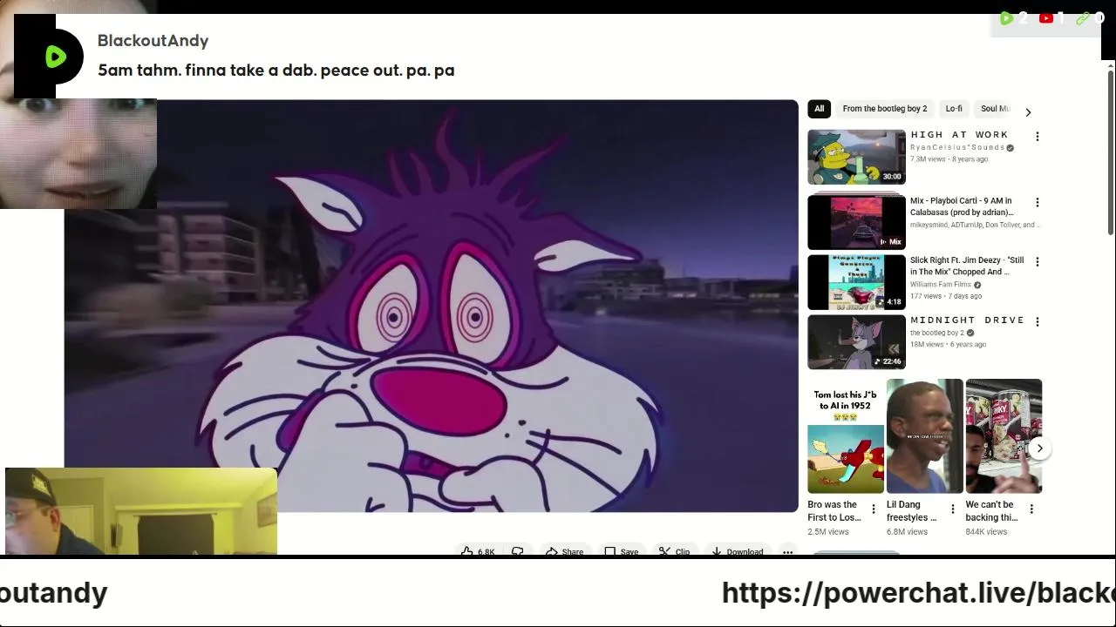
Task: Select the 'Lo-fi' filter chip
Action: pos(954,109)
